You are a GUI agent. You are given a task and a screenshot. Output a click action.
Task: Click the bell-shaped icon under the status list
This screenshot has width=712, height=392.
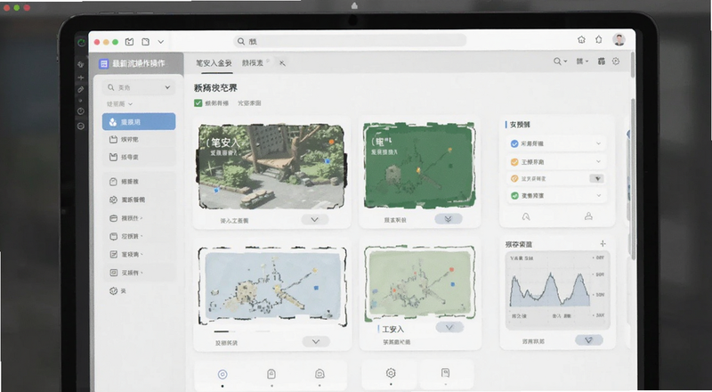point(526,216)
